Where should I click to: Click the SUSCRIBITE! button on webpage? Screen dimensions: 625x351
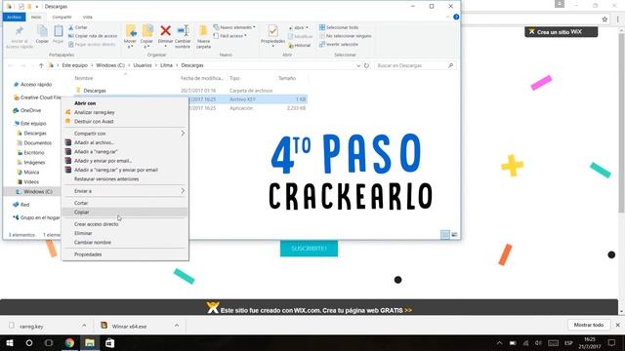point(309,249)
